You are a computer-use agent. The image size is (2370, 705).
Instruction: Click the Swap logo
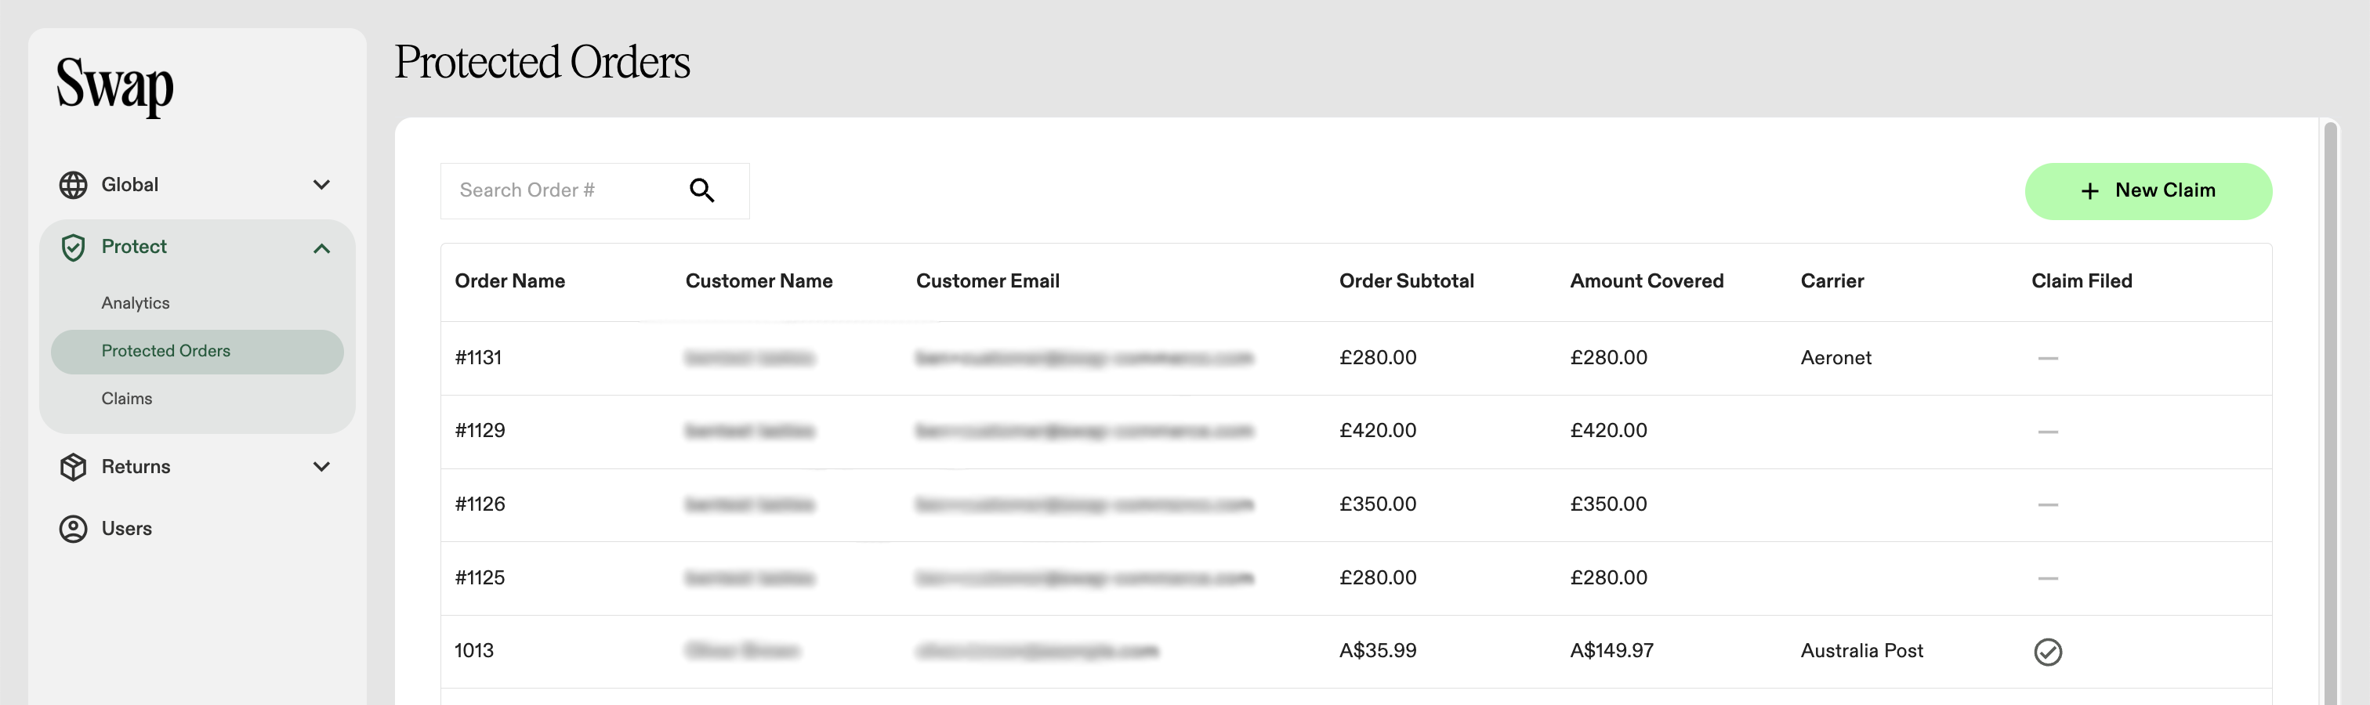[115, 85]
